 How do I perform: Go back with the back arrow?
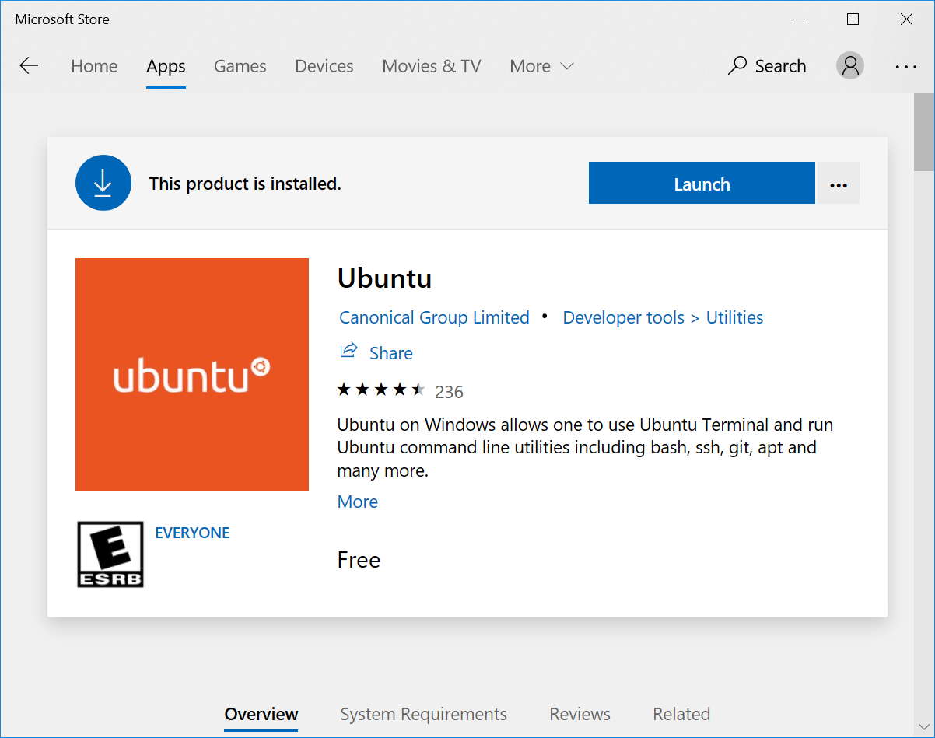[29, 66]
